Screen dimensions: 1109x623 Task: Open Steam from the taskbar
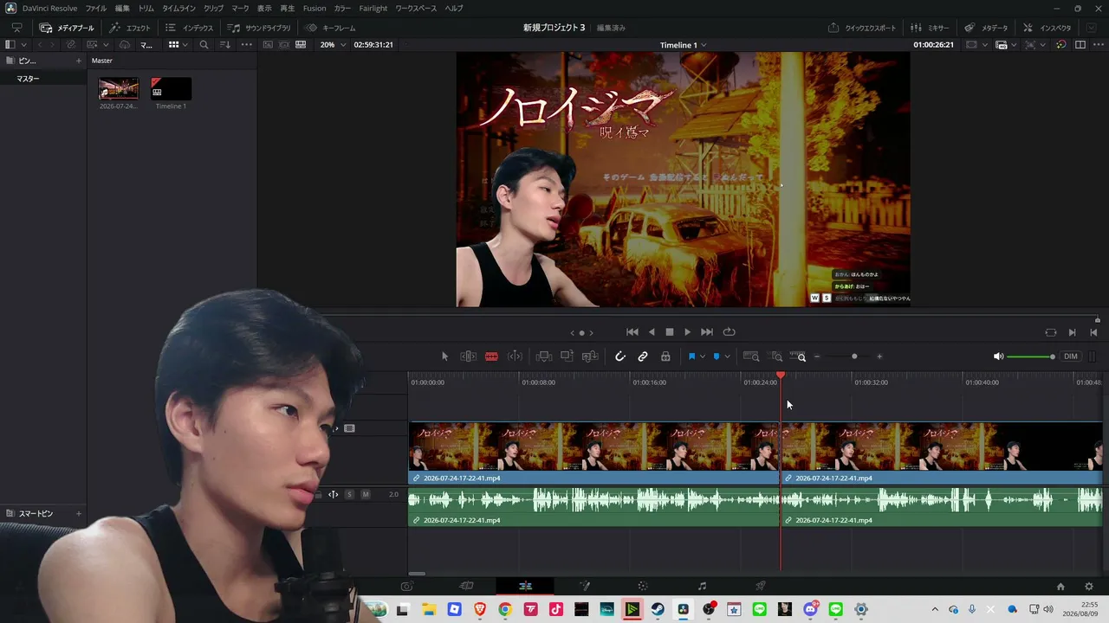658,610
